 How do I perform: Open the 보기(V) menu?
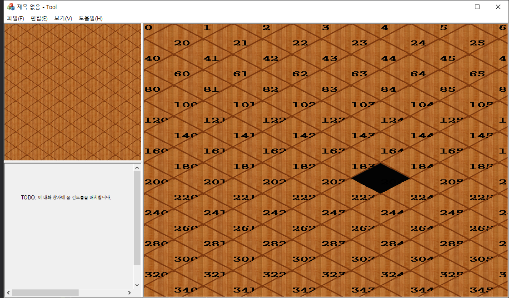tap(63, 19)
